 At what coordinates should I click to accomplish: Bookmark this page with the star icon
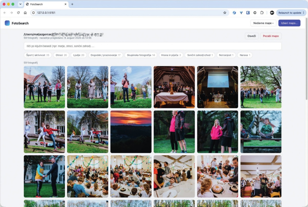coord(225,13)
